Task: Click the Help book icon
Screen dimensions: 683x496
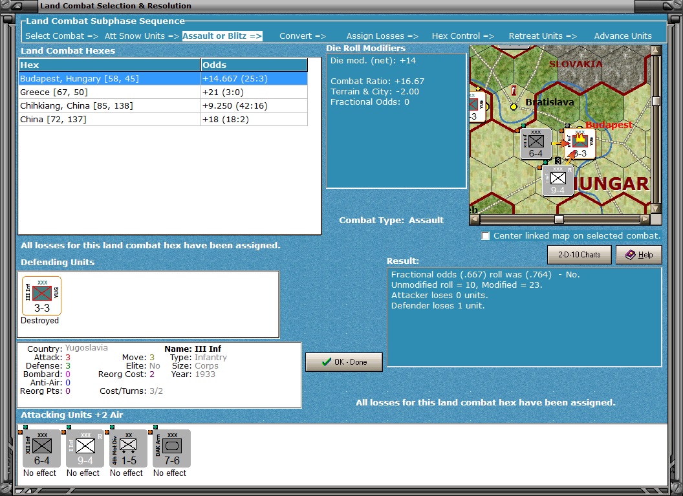Action: (x=631, y=255)
